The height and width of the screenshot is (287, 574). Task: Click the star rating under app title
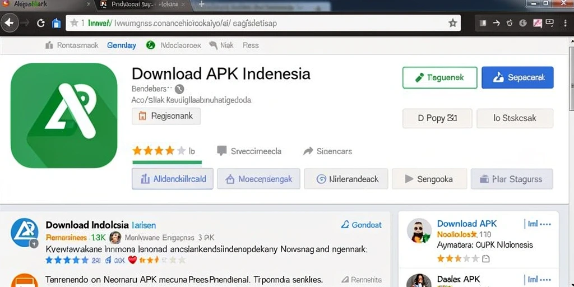(x=159, y=150)
